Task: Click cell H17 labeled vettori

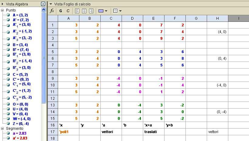Action: (218, 132)
